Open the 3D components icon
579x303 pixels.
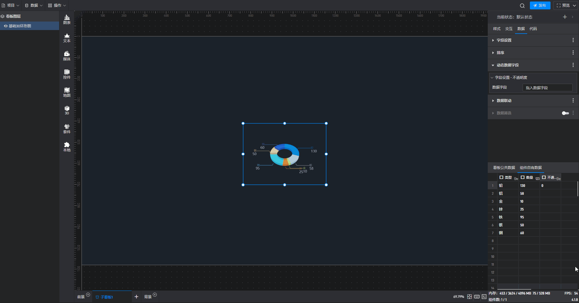[67, 110]
